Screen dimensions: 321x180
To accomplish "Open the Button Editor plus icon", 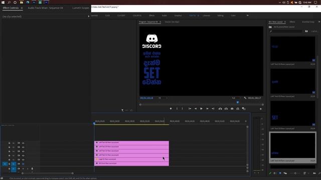I will [261, 109].
